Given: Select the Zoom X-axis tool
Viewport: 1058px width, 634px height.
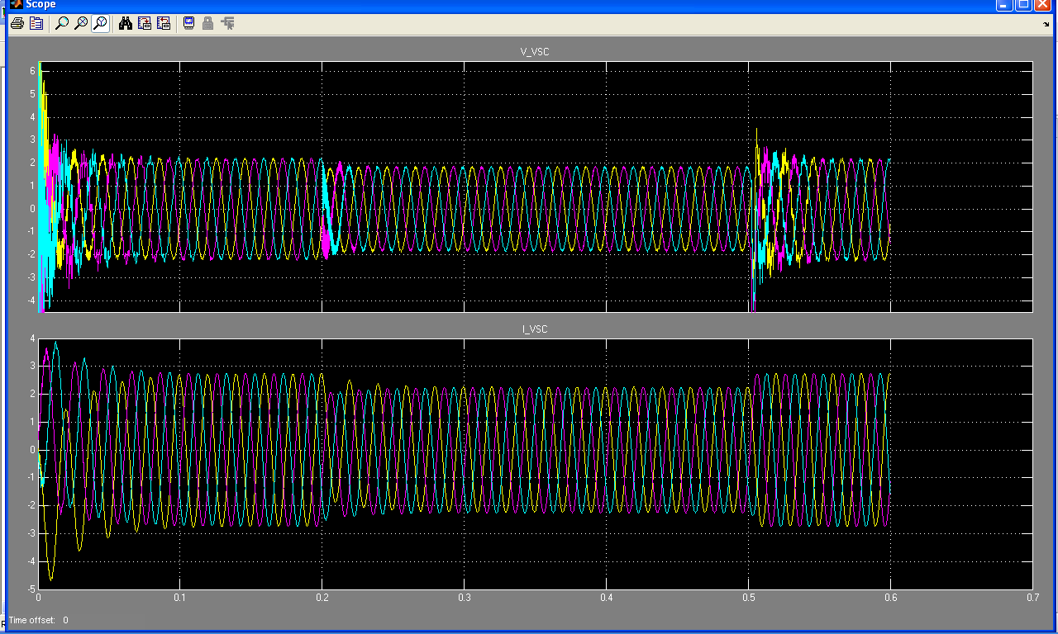Looking at the screenshot, I should pos(81,23).
